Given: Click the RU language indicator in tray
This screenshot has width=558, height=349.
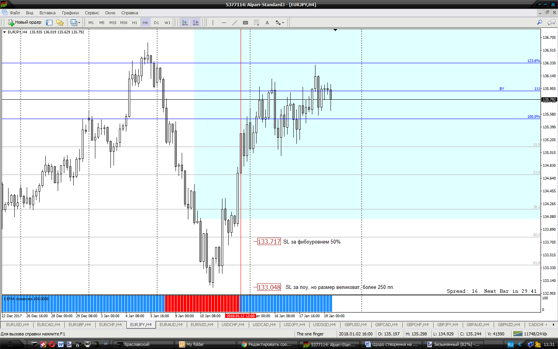Looking at the screenshot, I should (x=510, y=344).
